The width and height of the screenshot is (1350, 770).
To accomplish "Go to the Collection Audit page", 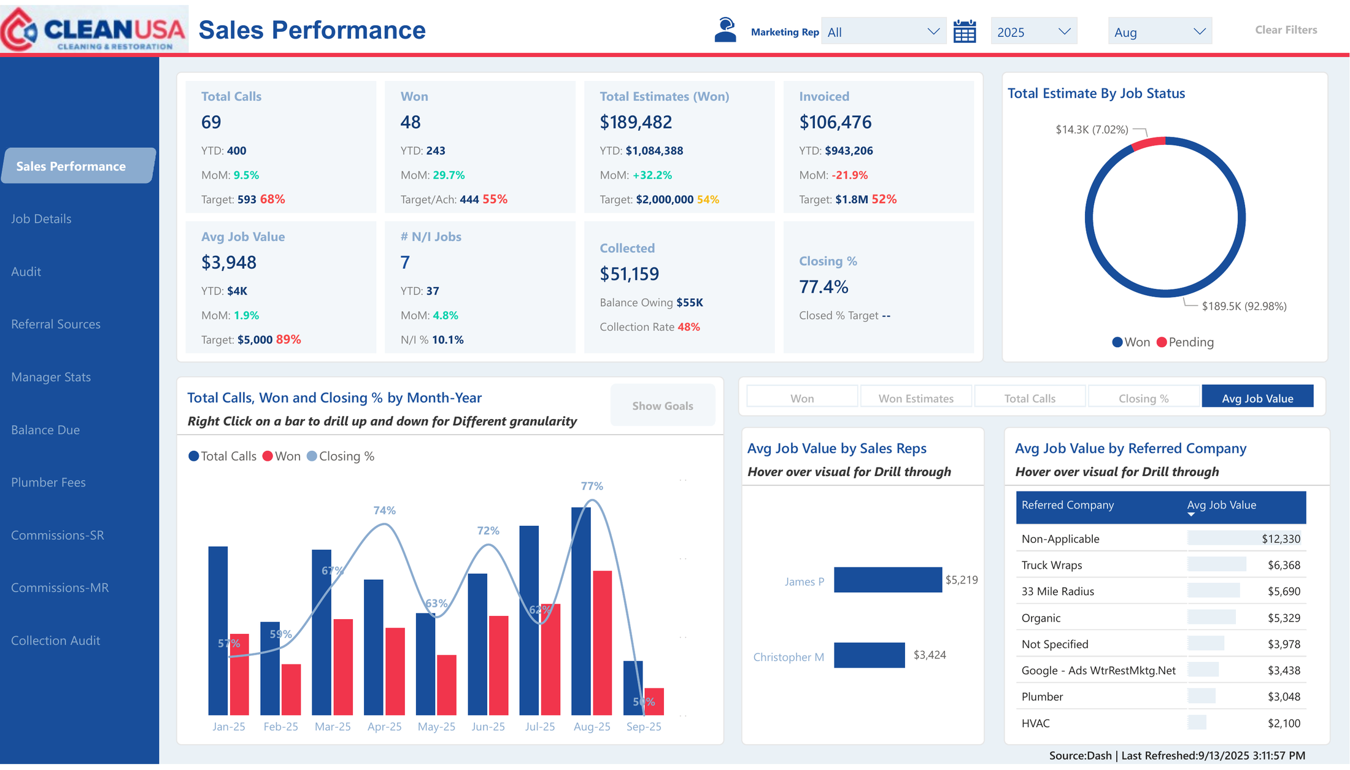I will 56,641.
